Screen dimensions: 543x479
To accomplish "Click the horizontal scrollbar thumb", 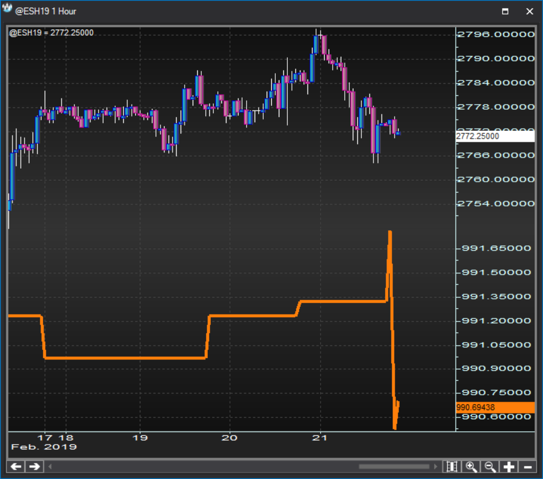I will 394,466.
